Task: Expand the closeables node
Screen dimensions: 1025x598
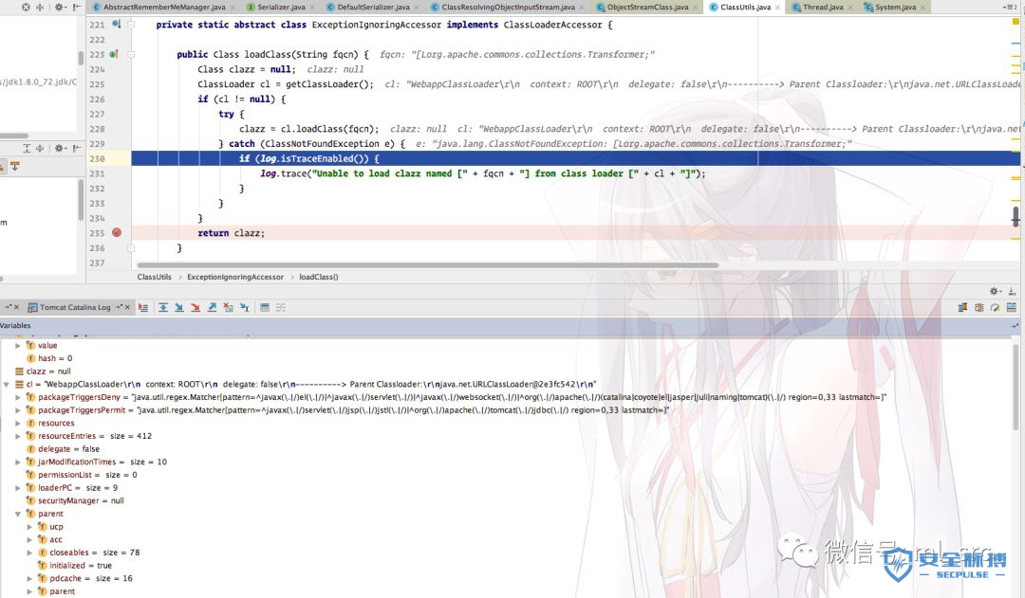Action: click(29, 553)
